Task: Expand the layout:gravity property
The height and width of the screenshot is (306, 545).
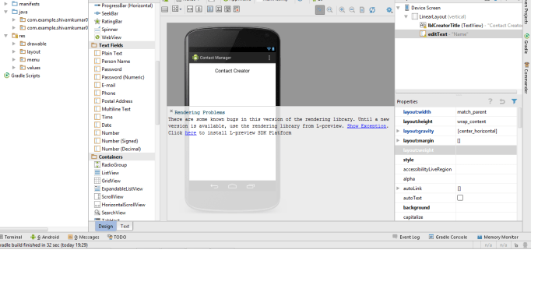Action: click(398, 131)
